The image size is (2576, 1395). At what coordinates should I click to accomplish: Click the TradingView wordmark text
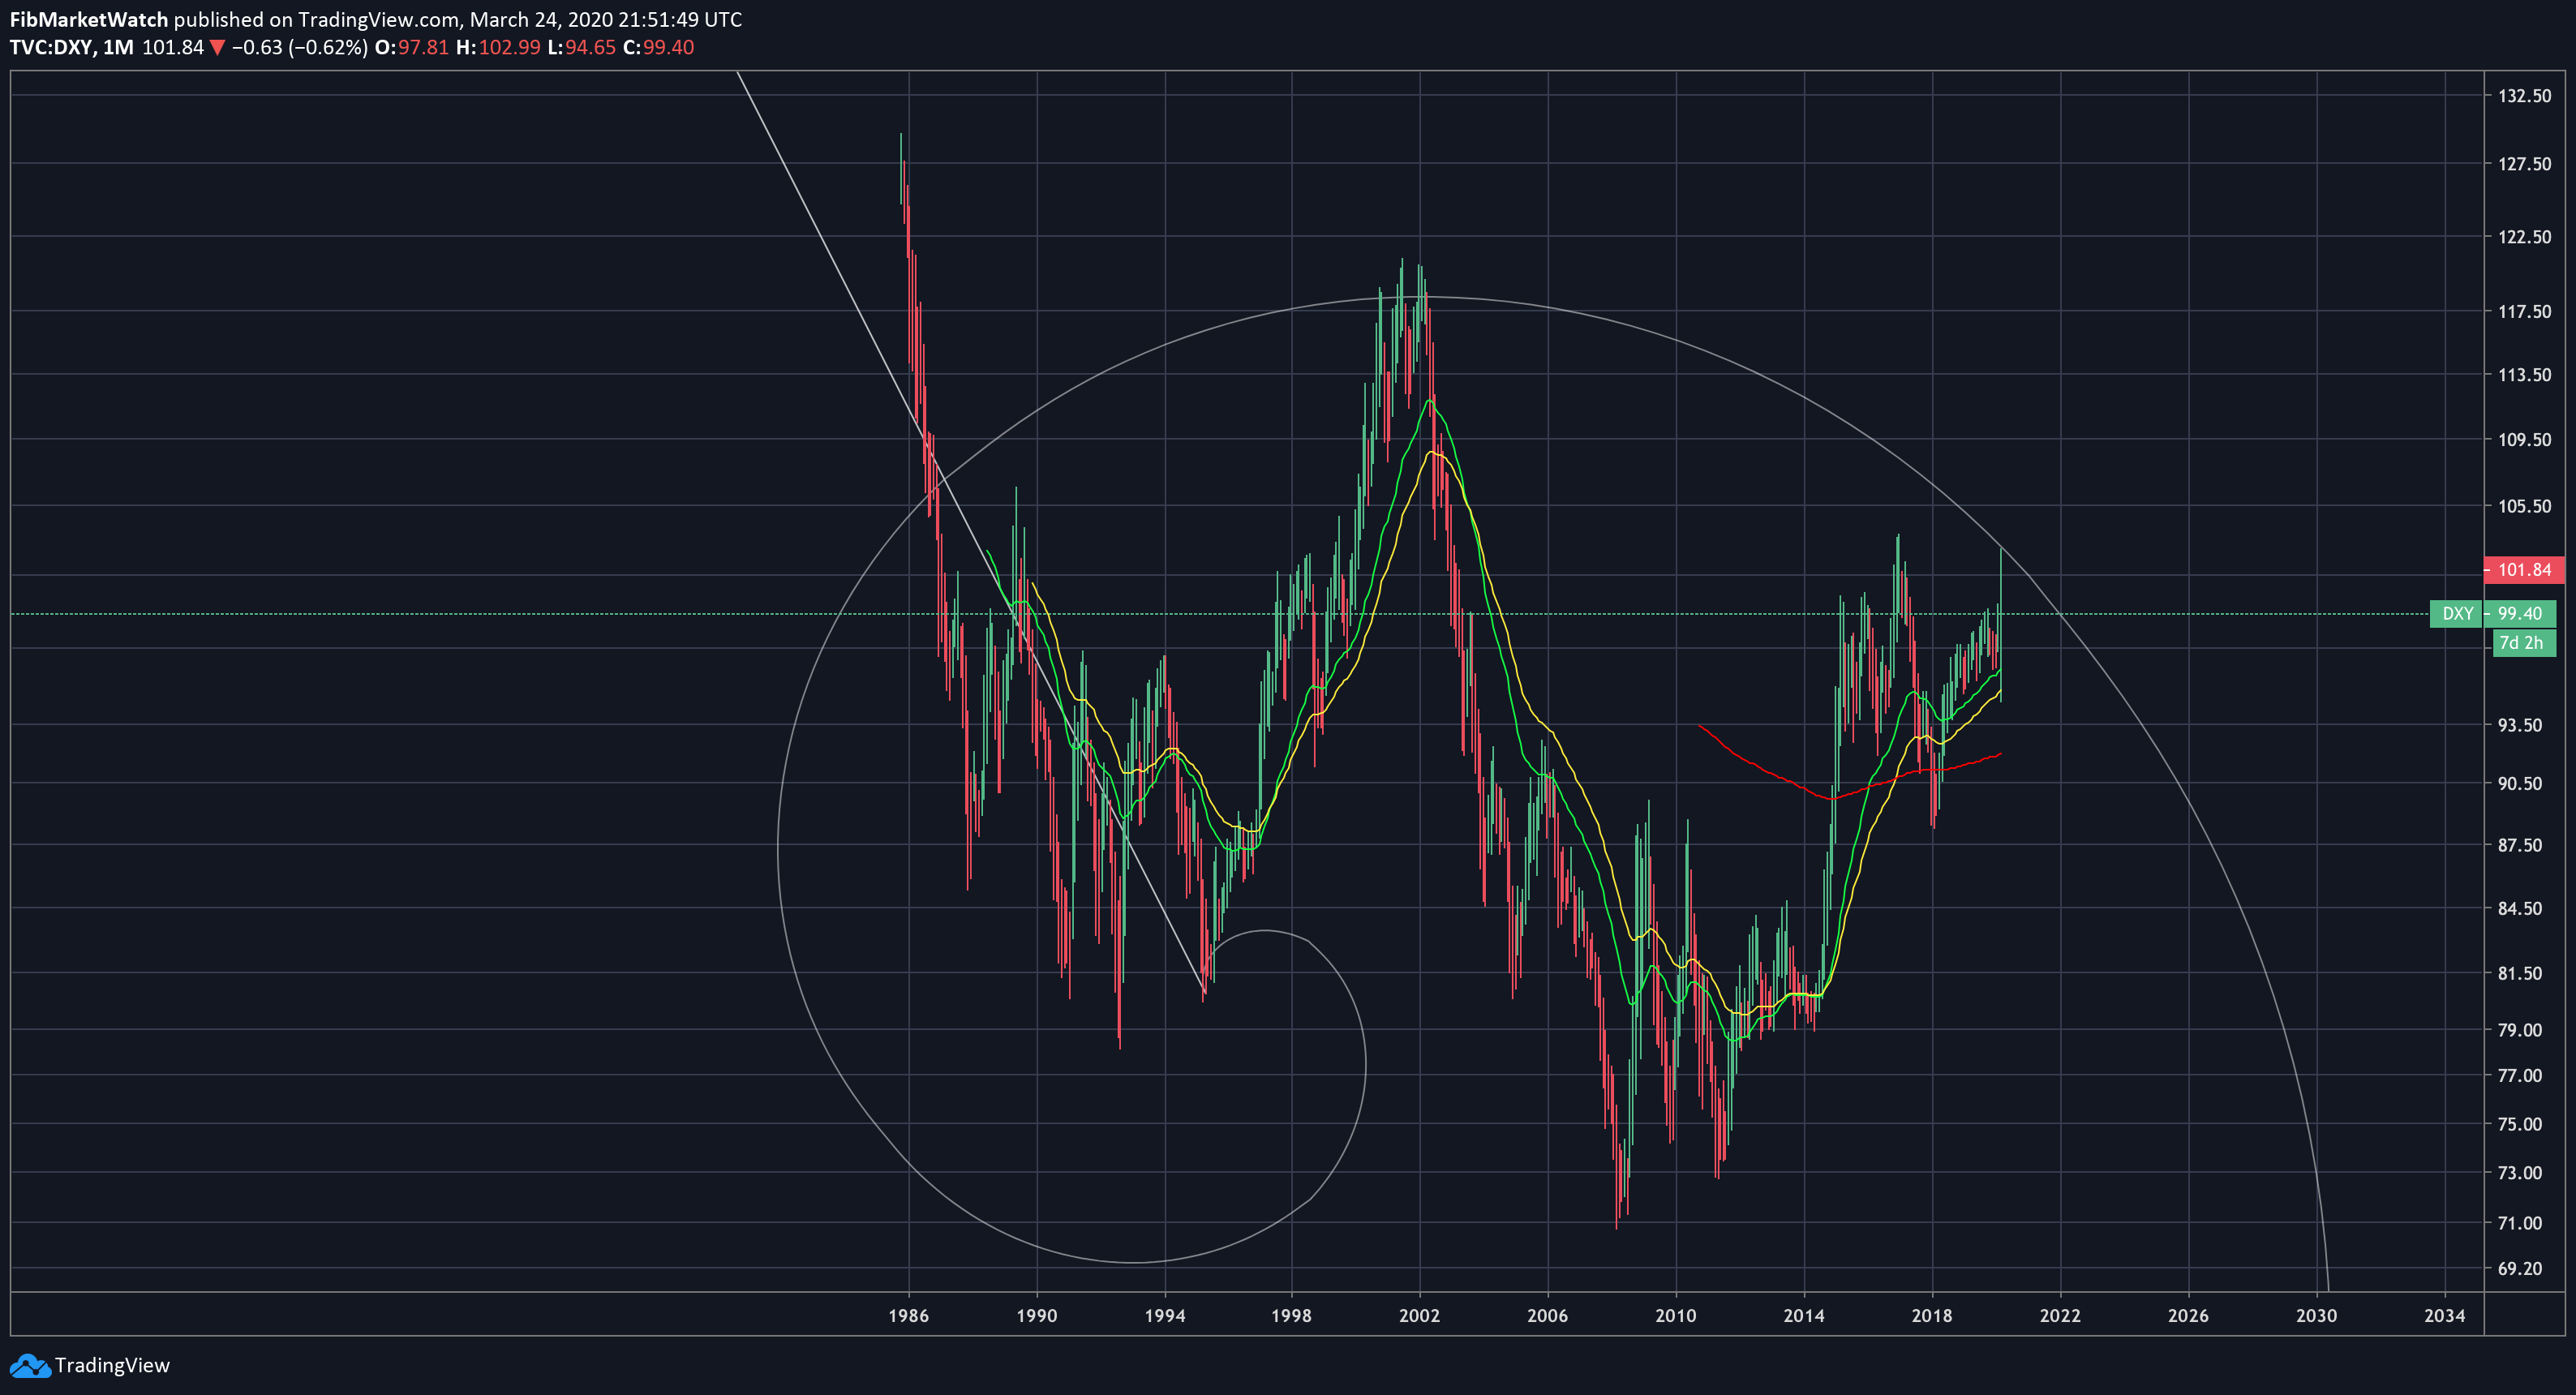(x=112, y=1365)
